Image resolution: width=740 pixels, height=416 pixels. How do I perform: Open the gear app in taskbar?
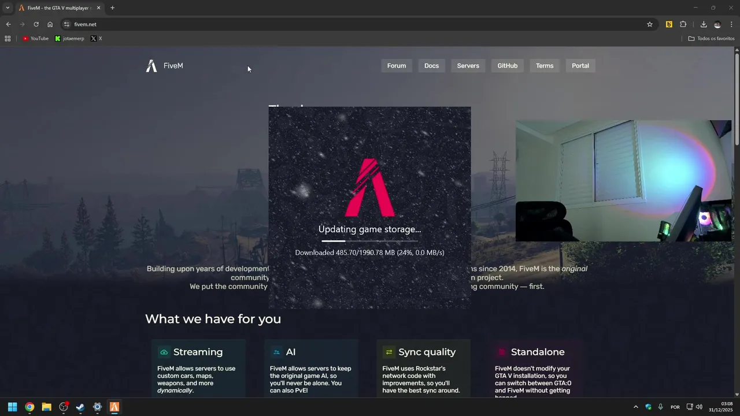[x=97, y=407]
